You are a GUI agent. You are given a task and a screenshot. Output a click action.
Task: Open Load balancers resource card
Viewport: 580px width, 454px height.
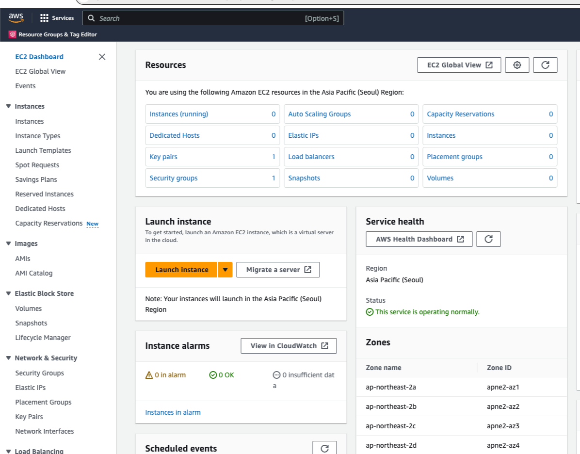point(351,157)
